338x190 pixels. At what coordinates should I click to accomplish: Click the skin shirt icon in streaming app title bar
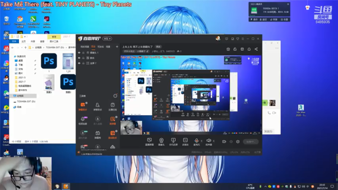tap(237, 39)
